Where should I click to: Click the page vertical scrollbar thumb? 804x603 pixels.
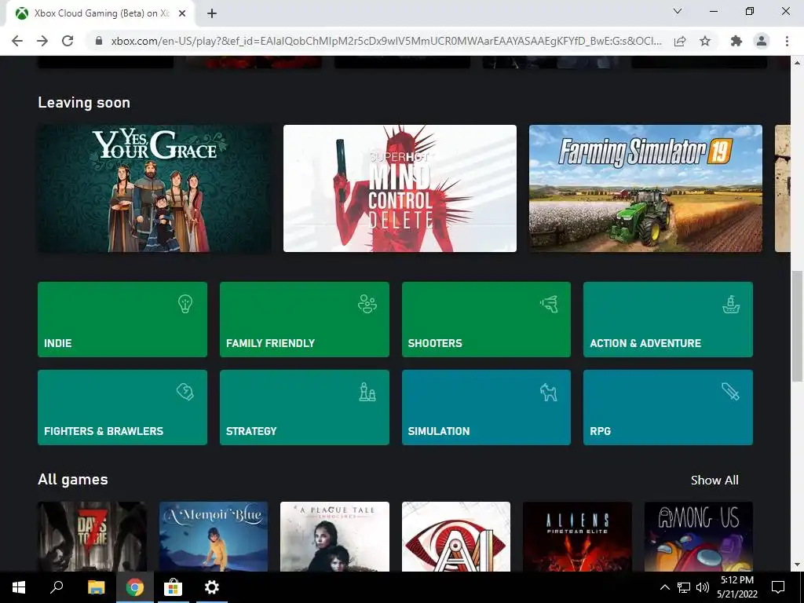pos(797,326)
